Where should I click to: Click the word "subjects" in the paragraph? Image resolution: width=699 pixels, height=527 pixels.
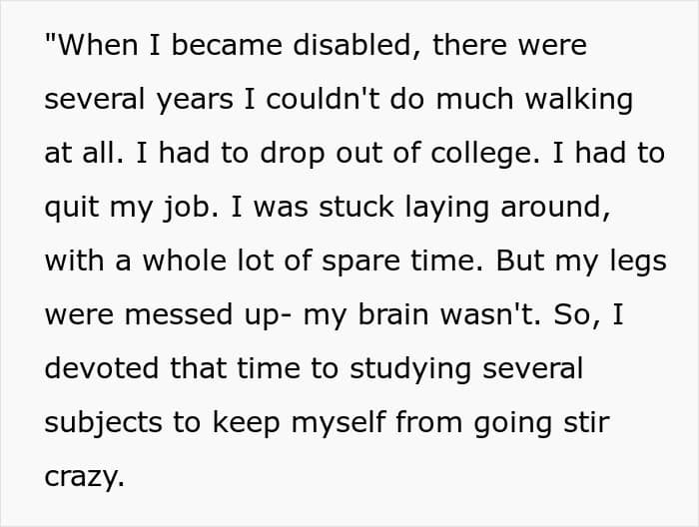pyautogui.click(x=103, y=423)
